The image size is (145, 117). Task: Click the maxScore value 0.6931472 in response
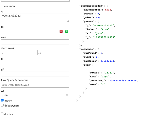pos(107,61)
